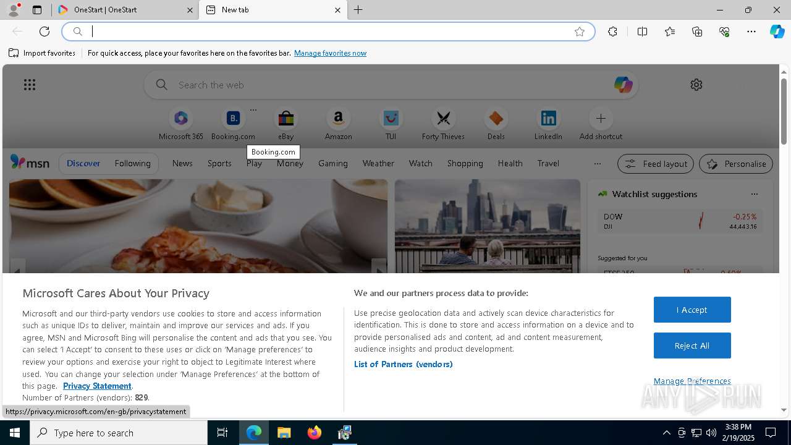Select the Discover feed tab
This screenshot has width=791, height=445.
point(83,163)
